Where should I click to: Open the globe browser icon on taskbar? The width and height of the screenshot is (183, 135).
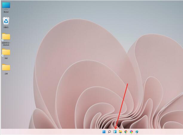[x=137, y=132]
